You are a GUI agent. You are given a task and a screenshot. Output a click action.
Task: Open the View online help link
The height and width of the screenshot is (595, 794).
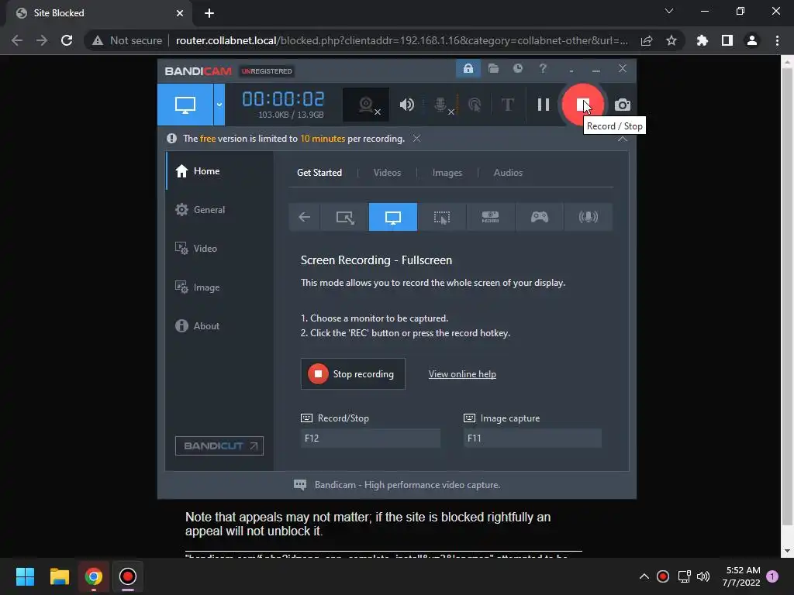click(462, 374)
